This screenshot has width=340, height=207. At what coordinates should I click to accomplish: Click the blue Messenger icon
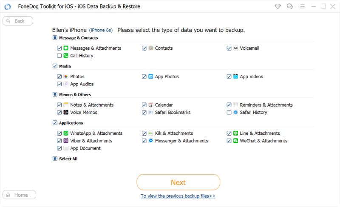click(151, 141)
